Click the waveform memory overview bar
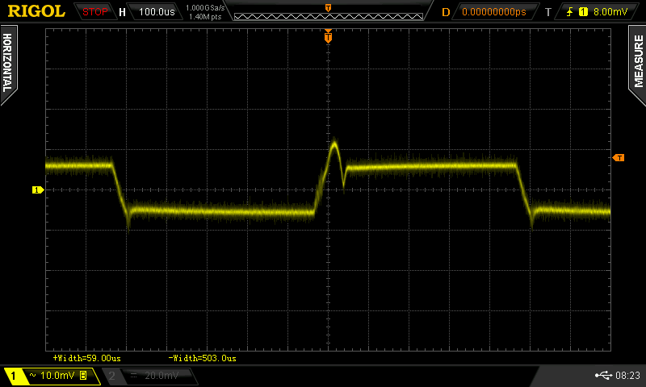 328,11
